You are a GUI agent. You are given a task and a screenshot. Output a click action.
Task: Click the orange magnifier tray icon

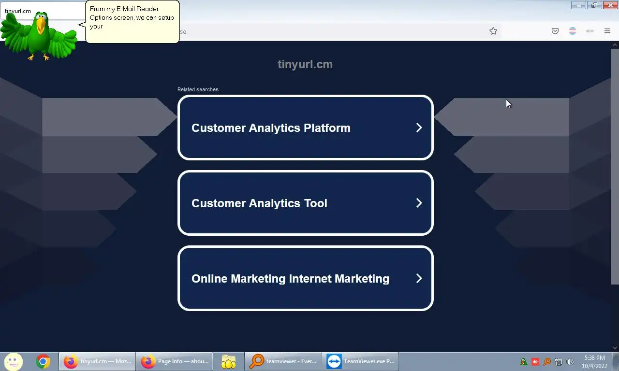pyautogui.click(x=547, y=361)
